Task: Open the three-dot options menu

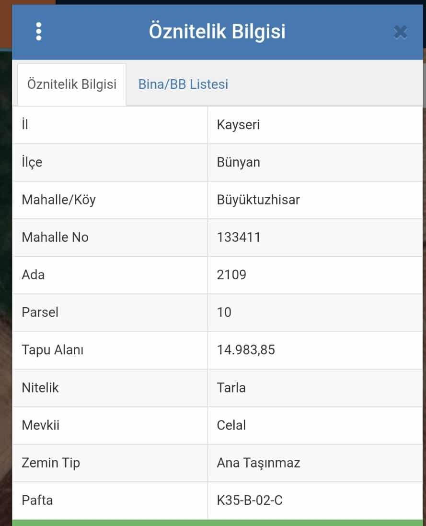Action: point(38,32)
